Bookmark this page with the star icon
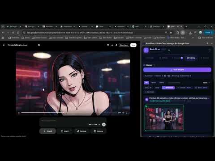This screenshot has width=215, height=161. 171,33
